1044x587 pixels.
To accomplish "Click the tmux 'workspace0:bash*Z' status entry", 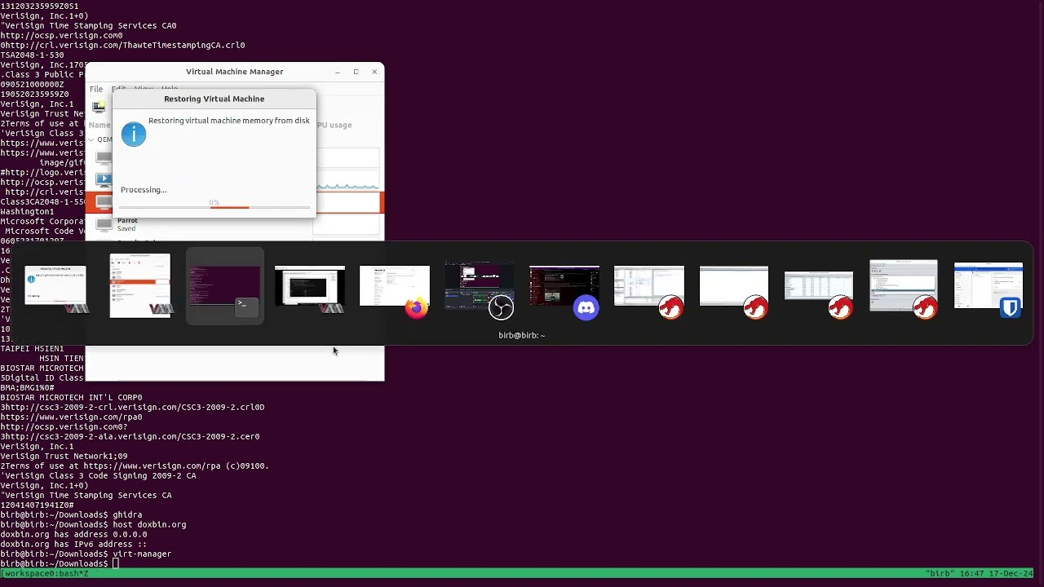I will (46, 574).
